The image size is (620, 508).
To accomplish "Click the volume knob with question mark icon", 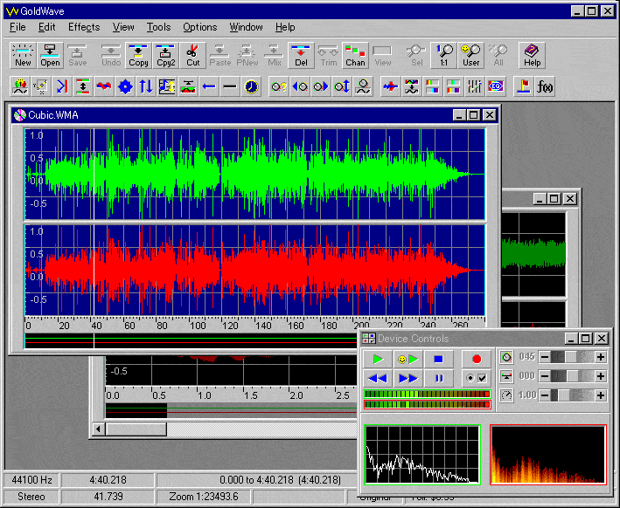I will point(279,86).
